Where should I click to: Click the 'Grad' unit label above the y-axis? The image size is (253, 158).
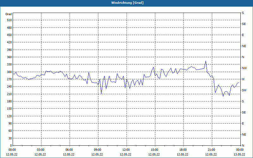tap(9, 14)
